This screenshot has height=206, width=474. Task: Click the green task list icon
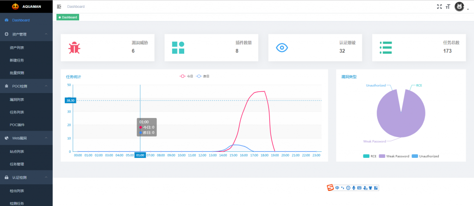point(386,48)
